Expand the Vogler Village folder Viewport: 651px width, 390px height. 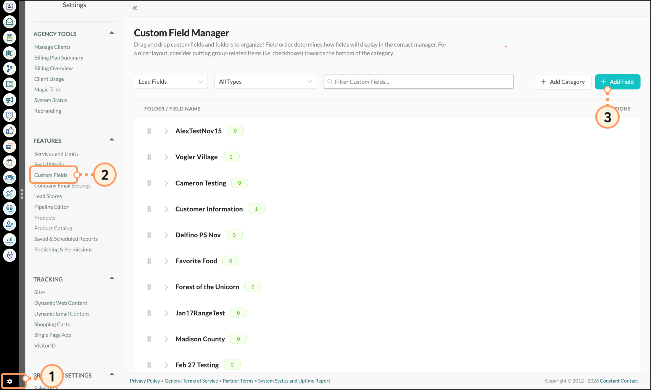coord(166,157)
